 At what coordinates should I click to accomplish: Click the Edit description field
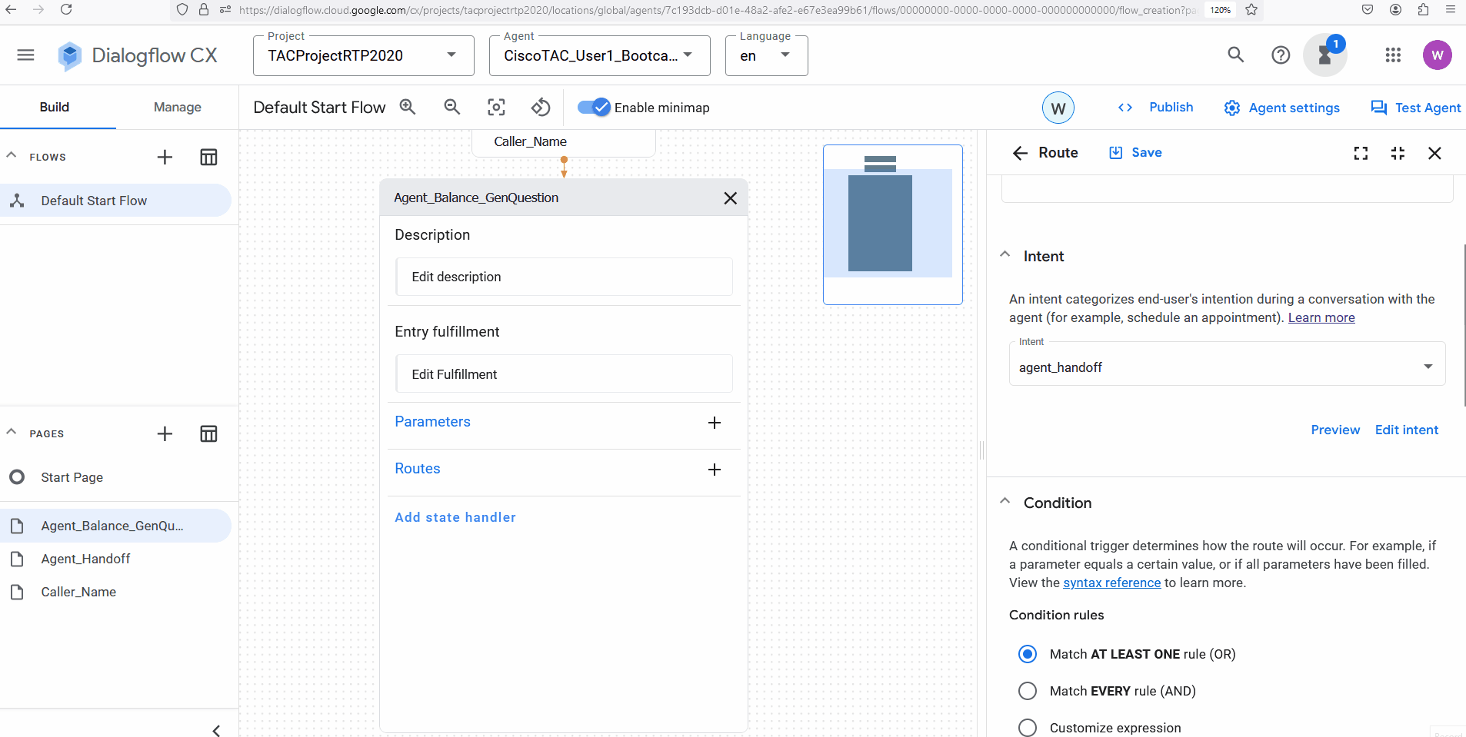[x=564, y=277]
